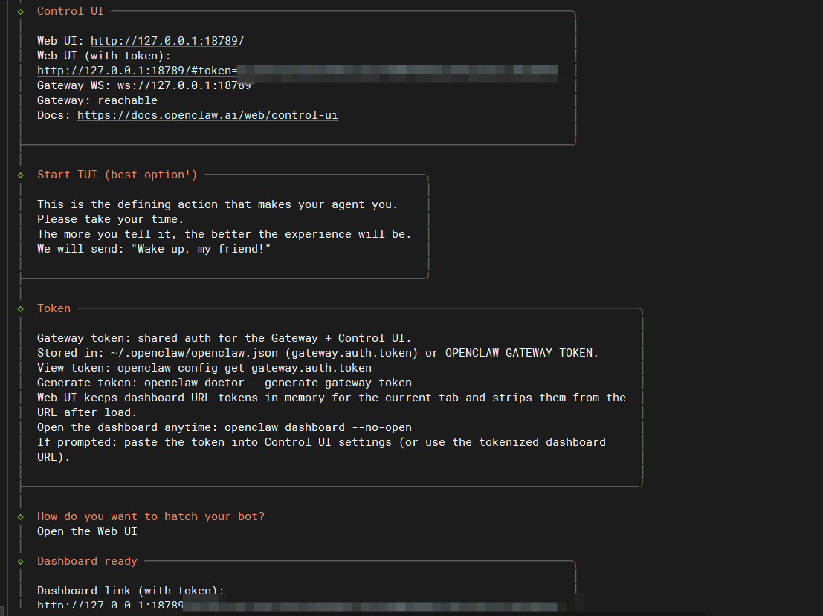
Task: Click the 'Control UI' section heading
Action: click(71, 11)
